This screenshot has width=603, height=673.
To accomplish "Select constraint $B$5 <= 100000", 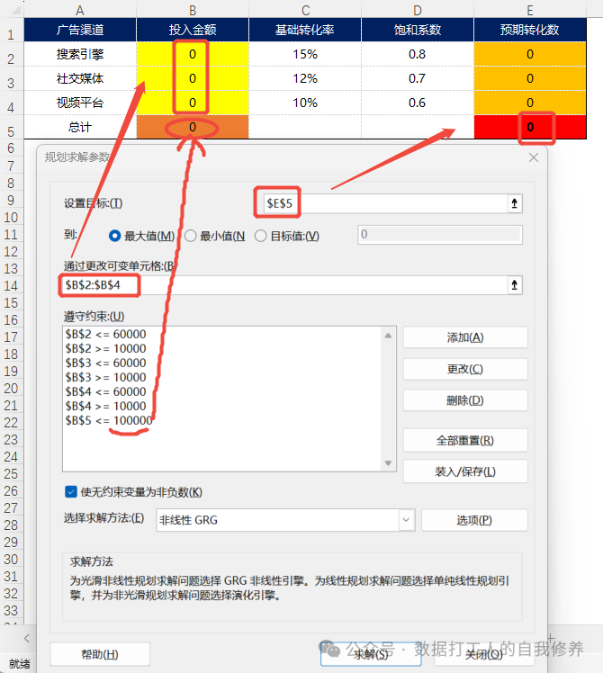I will [109, 420].
